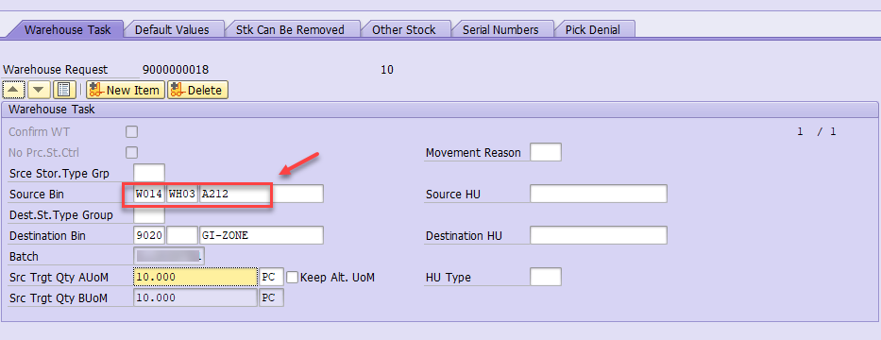Open the item list overview icon
The width and height of the screenshot is (881, 340).
[63, 90]
